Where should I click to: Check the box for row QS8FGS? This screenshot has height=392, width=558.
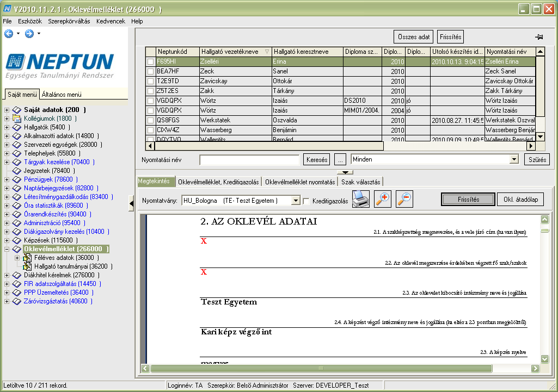[151, 121]
